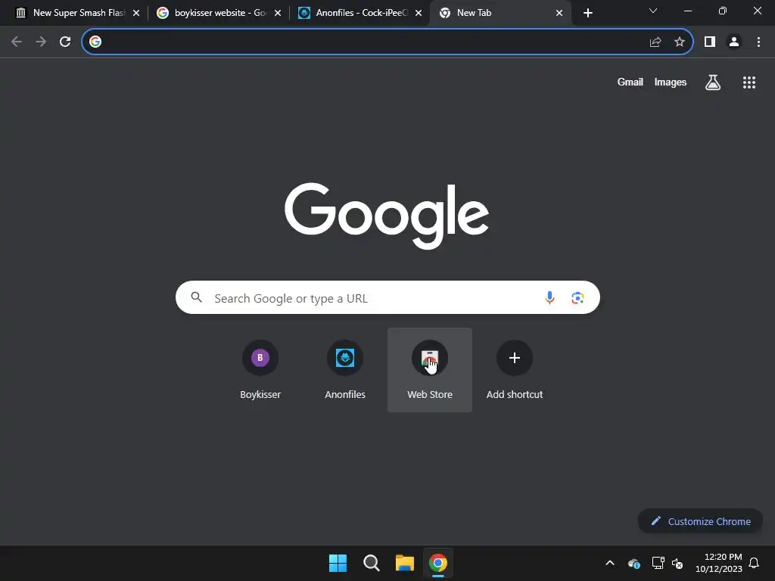Image resolution: width=775 pixels, height=581 pixels.
Task: Click the Customize Chrome button
Action: click(x=700, y=521)
